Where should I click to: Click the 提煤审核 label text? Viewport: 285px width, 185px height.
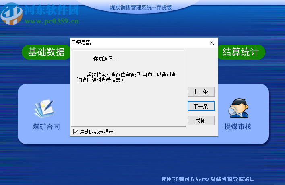238,127
